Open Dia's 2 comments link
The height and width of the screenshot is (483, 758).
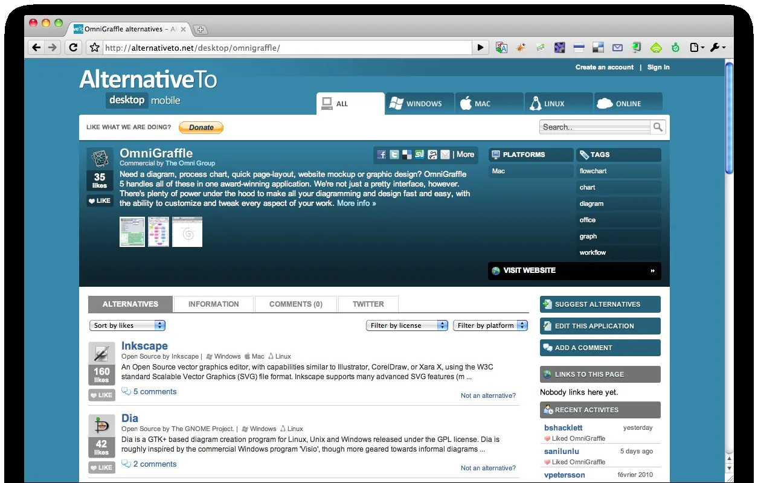coord(155,464)
